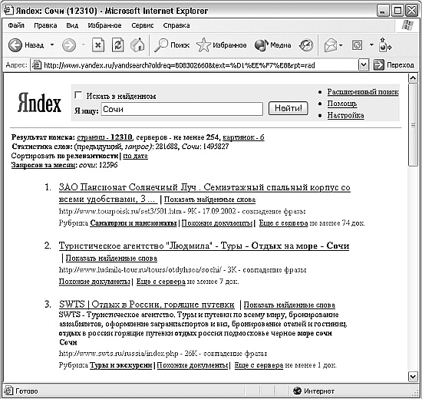The image size is (422, 399).
Task: Open the Настройка link
Action: click(345, 115)
